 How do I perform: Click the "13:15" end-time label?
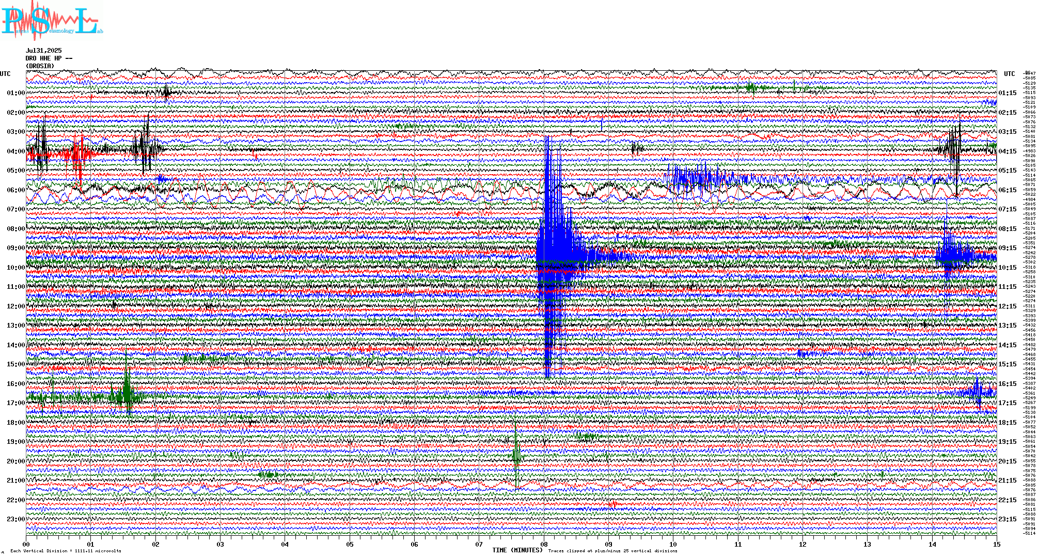pyautogui.click(x=1008, y=326)
